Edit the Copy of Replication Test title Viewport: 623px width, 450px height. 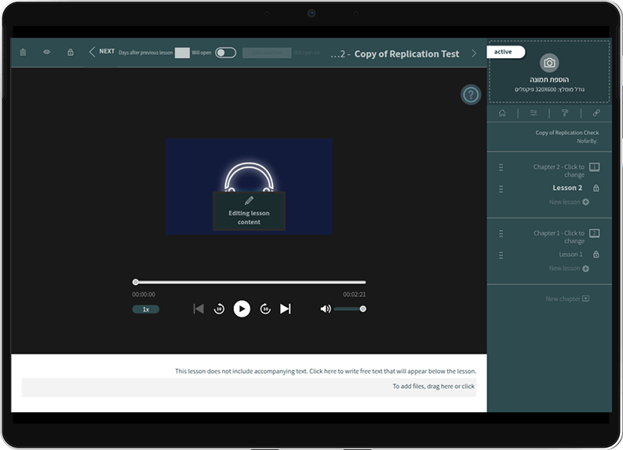coord(406,53)
